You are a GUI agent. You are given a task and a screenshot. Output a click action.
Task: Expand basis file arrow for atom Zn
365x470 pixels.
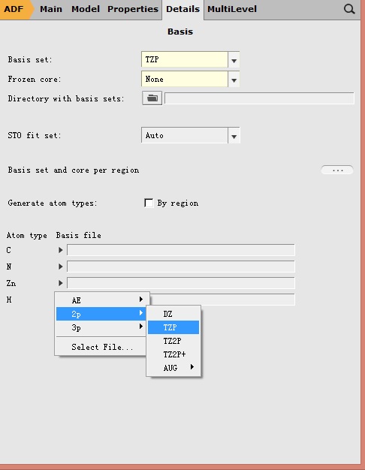click(61, 283)
